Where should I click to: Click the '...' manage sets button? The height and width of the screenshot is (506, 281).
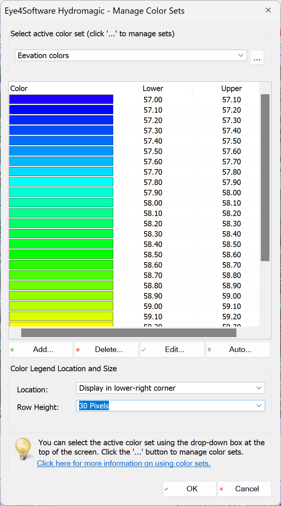(x=257, y=57)
